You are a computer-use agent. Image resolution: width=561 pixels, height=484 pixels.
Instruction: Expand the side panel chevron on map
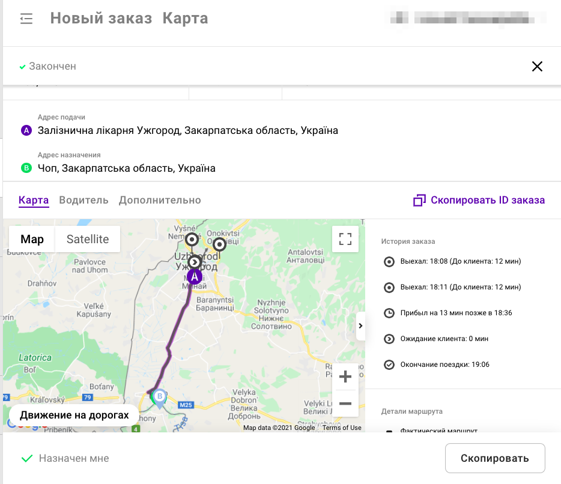click(360, 326)
